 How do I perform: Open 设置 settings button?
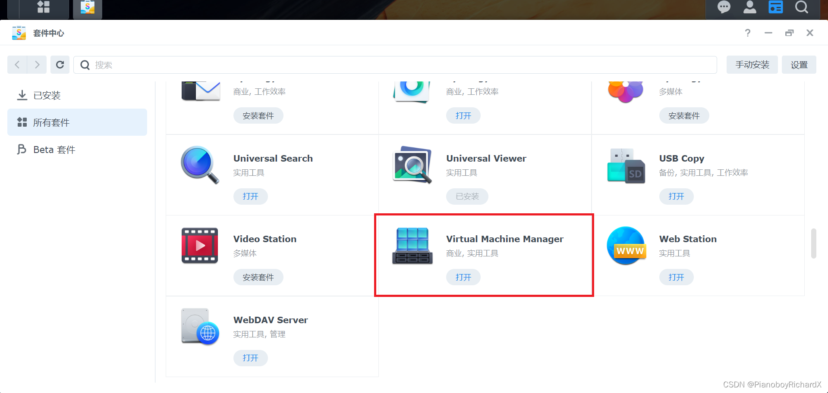click(x=799, y=65)
